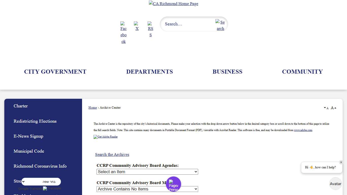347x195 pixels.
Task: Dismiss the 'how can I help' chat bubble
Action: (341, 162)
